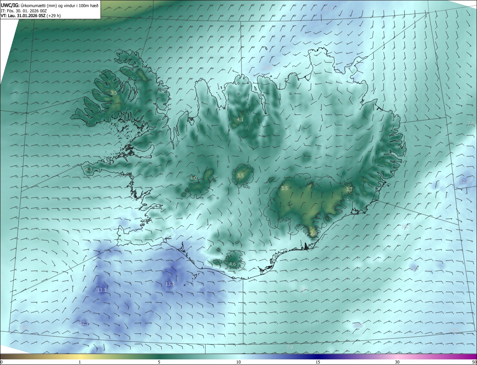Click the 15 tick on the color scale

pyautogui.click(x=318, y=362)
